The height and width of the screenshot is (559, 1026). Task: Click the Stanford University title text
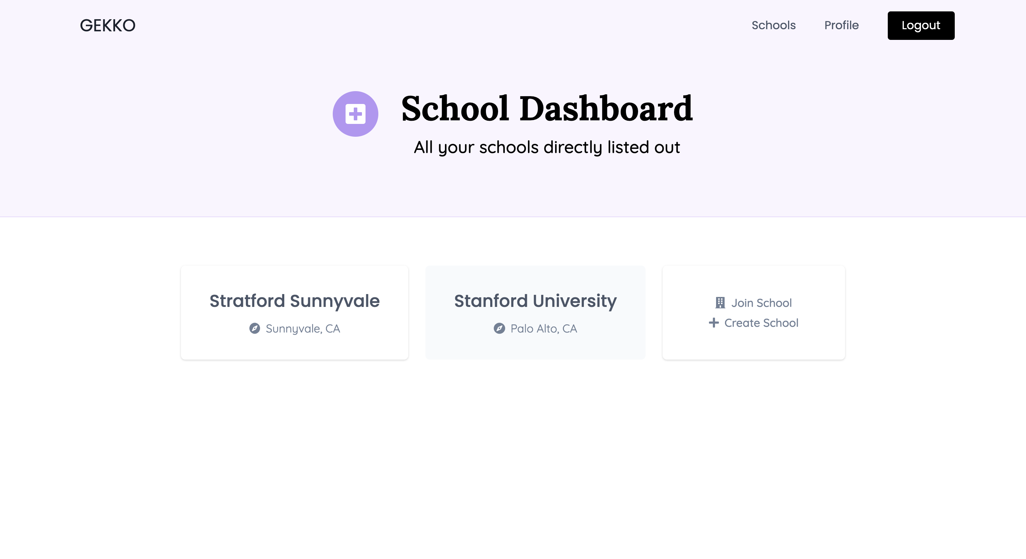point(535,301)
